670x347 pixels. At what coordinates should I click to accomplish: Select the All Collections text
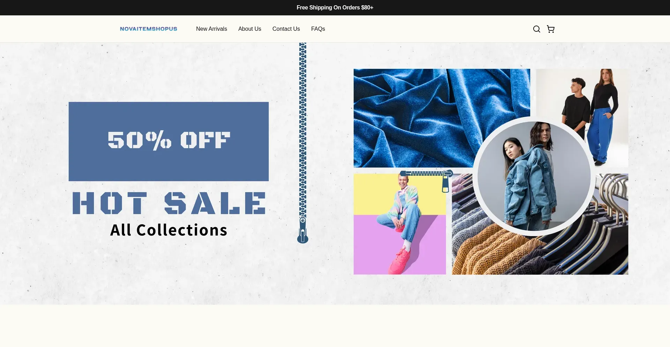[169, 230]
